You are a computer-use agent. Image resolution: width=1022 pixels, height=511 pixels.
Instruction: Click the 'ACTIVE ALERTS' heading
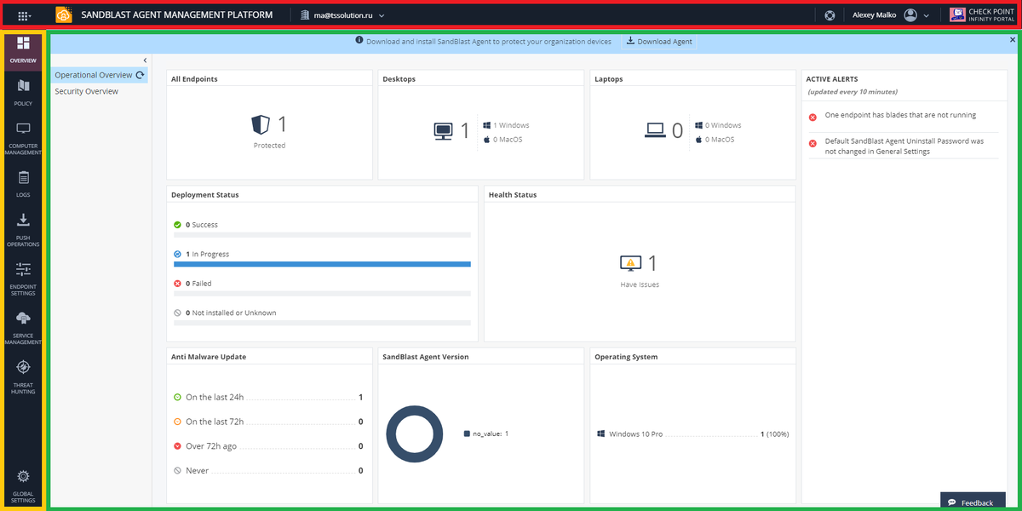832,79
